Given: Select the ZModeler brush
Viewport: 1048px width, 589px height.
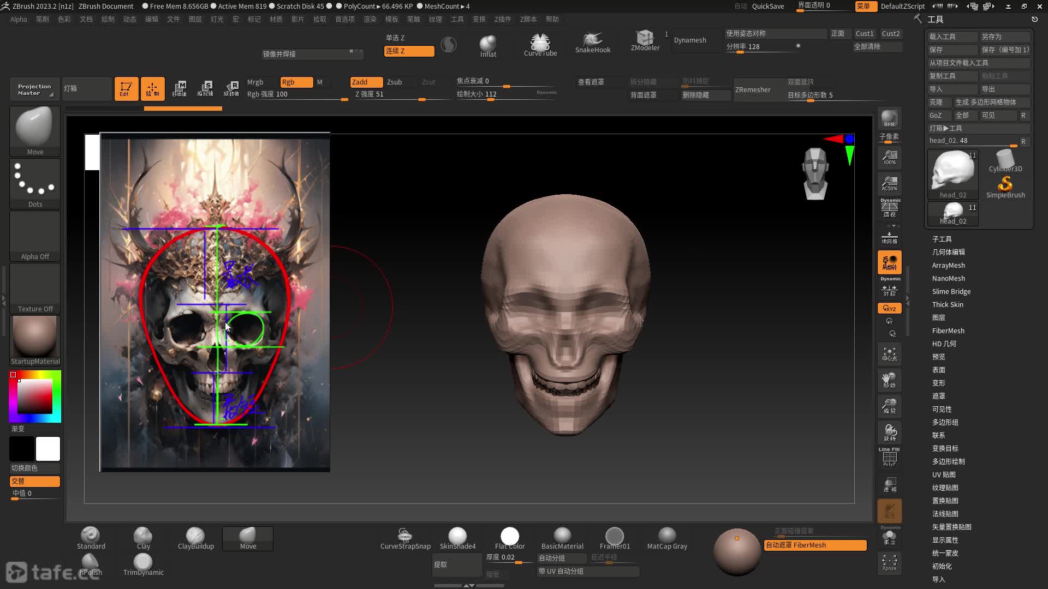Looking at the screenshot, I should [645, 41].
